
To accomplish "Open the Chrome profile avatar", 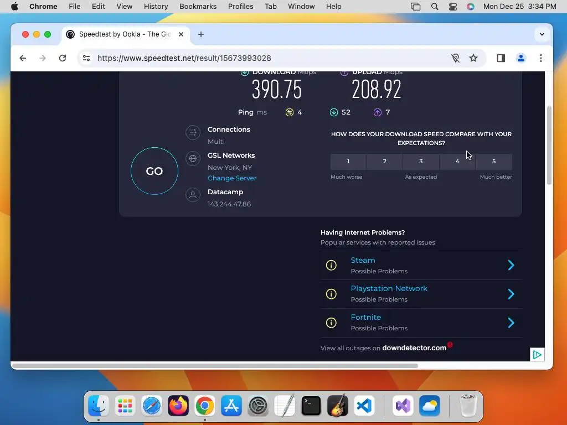I will tap(520, 58).
